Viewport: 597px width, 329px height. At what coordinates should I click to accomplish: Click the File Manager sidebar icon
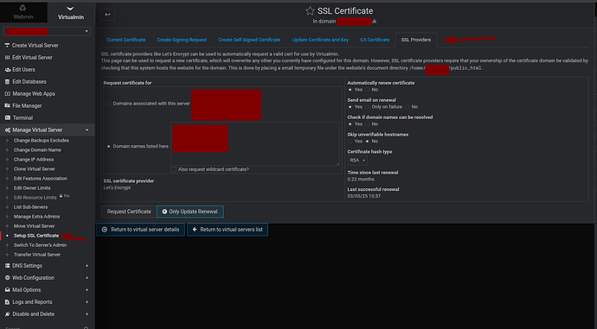(x=7, y=105)
